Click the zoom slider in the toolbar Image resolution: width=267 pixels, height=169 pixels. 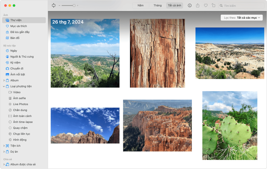68,5
